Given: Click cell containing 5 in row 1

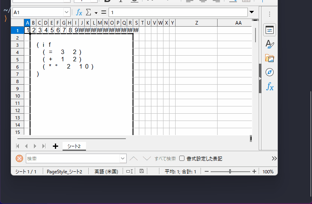Looking at the screenshot, I should coord(52,30).
